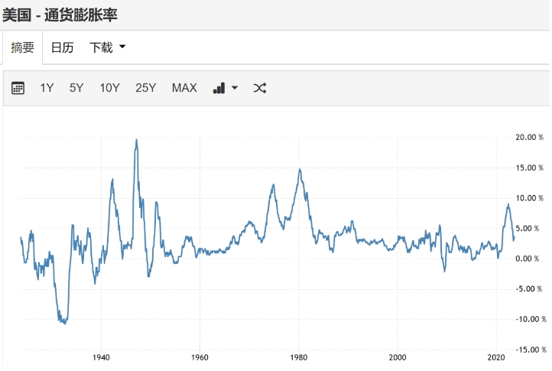Click the 20.00 % axis label
Image resolution: width=552 pixels, height=371 pixels.
point(530,137)
